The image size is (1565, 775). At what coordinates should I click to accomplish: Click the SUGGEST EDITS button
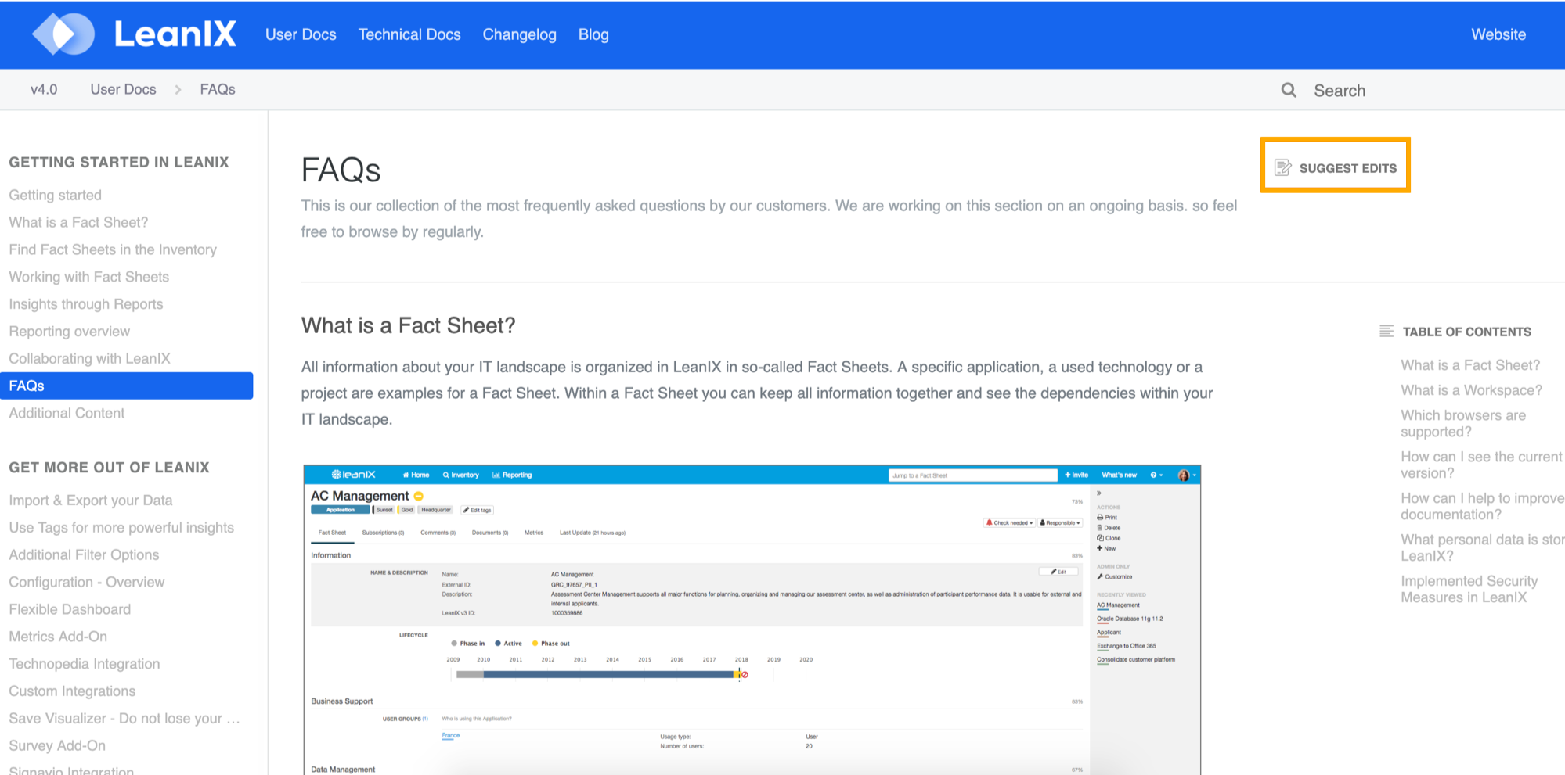1336,165
